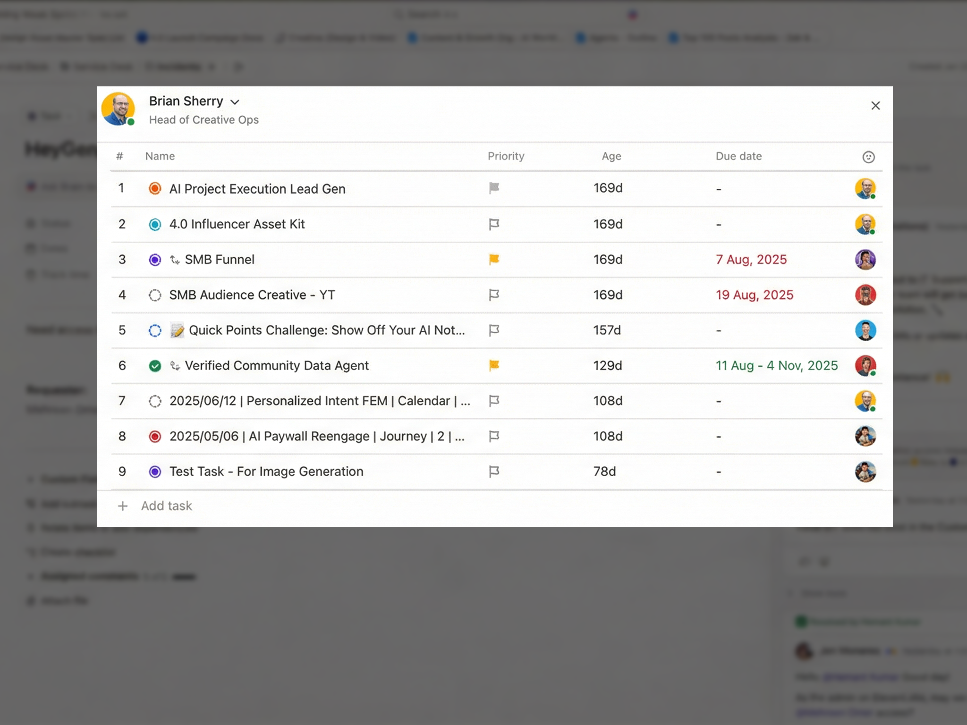The width and height of the screenshot is (967, 725).
Task: Click the gray flag on AI Project Execution Lead Gen
Action: pyautogui.click(x=494, y=188)
